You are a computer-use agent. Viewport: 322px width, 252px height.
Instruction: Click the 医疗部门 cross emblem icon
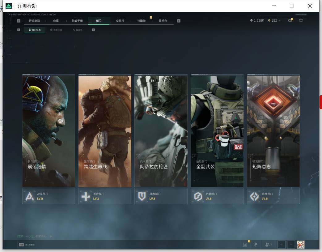[x=86, y=197]
